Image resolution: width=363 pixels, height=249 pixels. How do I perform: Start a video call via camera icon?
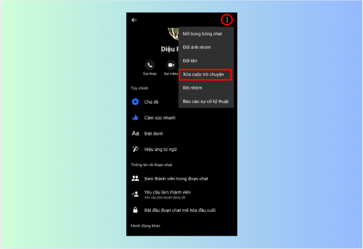pyautogui.click(x=171, y=65)
